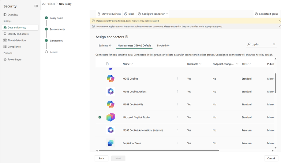Image resolution: width=281 pixels, height=163 pixels.
Task: Open more options for Copilot for Sales
Action: 177,143
